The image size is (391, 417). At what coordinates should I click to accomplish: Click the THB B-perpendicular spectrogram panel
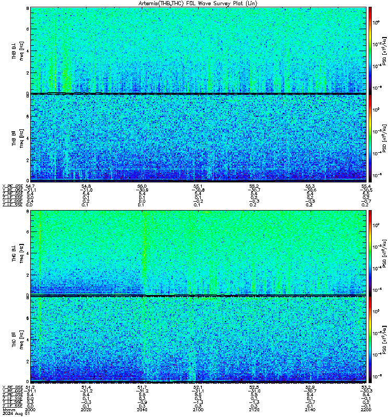[198, 50]
